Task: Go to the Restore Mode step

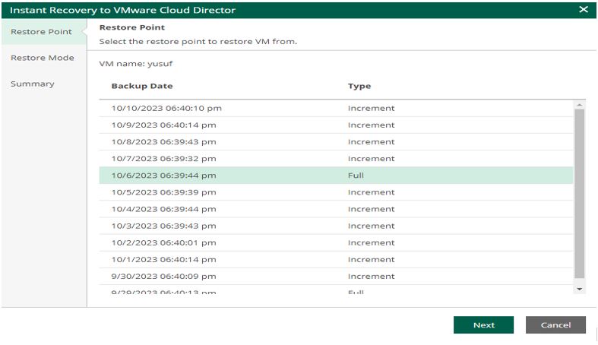Action: tap(43, 58)
